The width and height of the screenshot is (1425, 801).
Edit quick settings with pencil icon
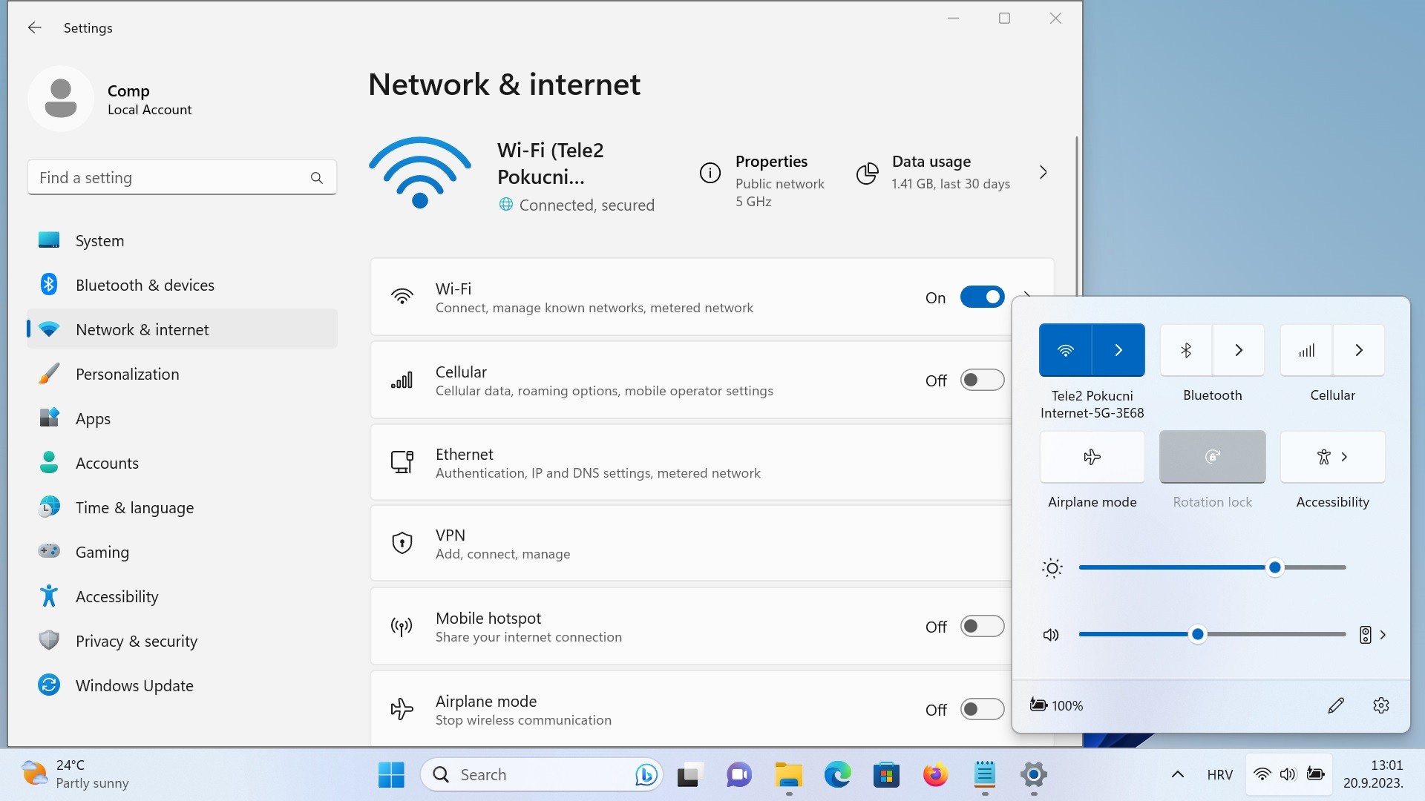1336,705
